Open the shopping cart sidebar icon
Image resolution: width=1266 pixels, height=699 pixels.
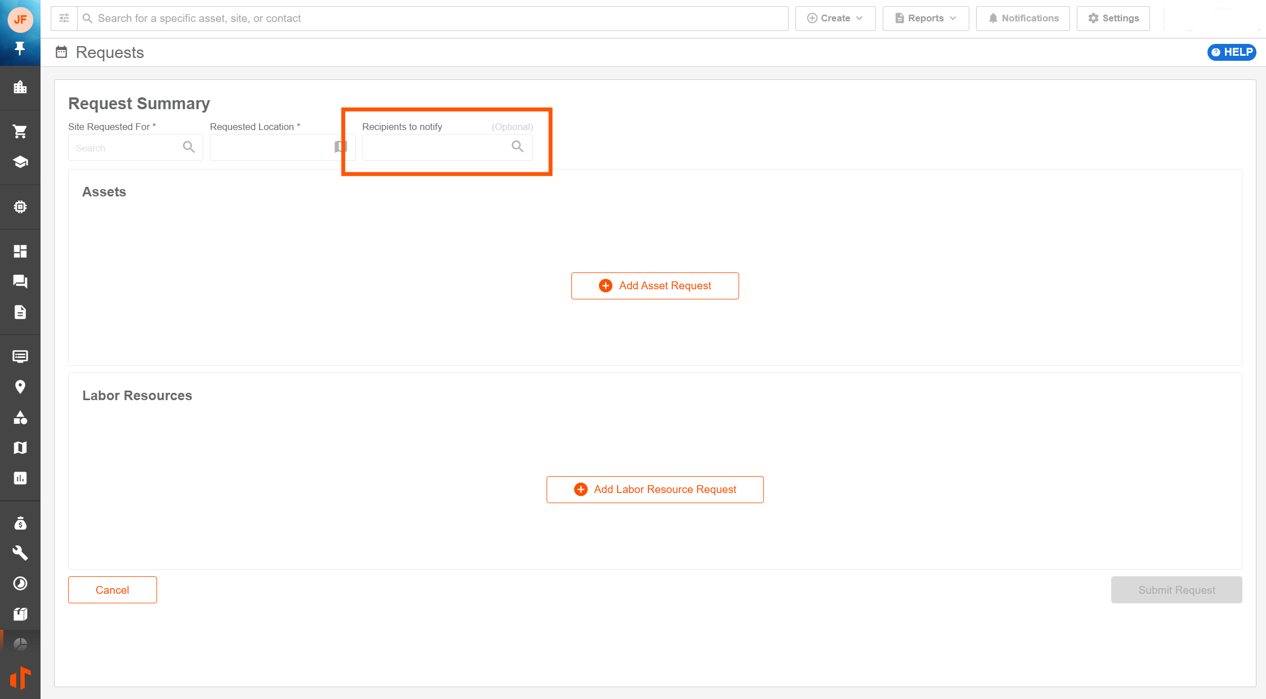click(20, 132)
